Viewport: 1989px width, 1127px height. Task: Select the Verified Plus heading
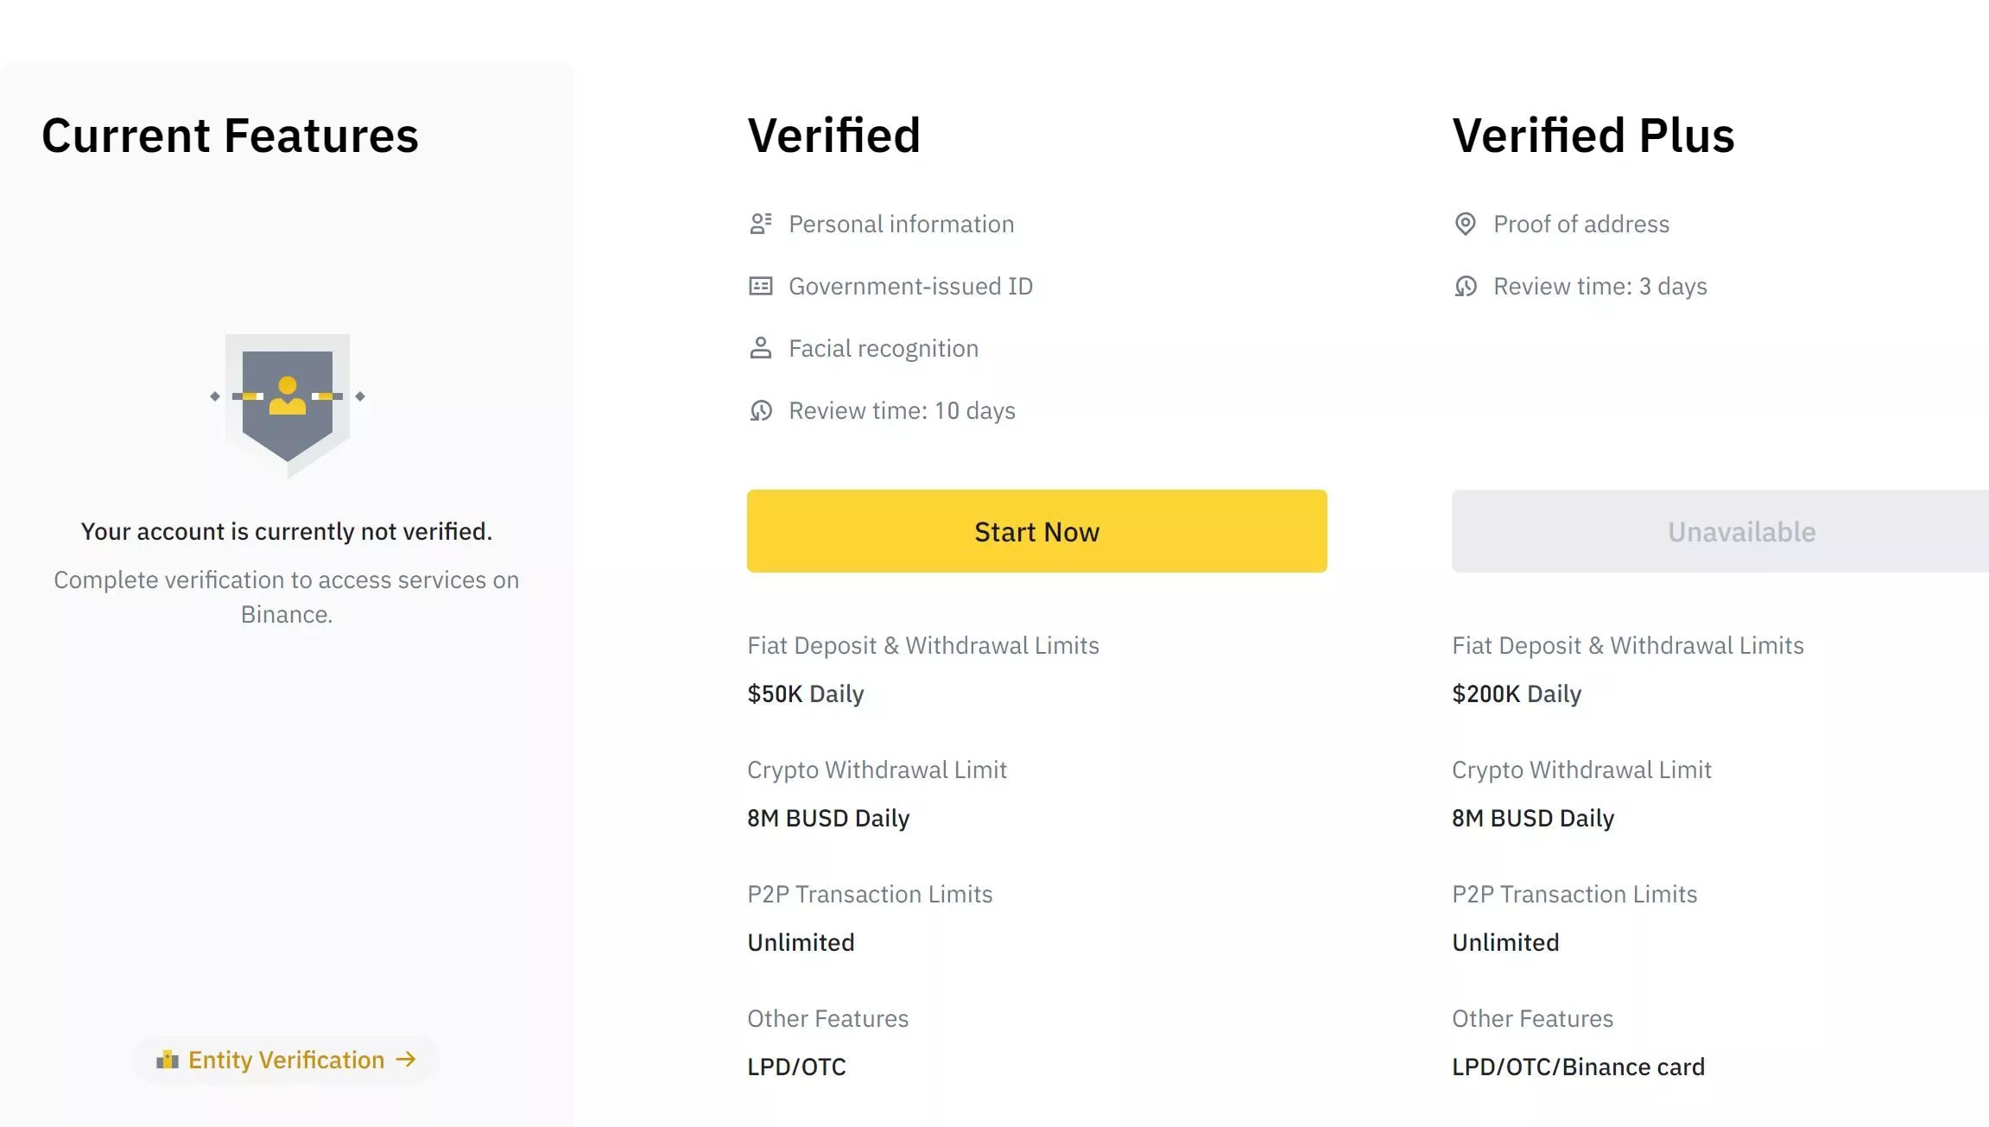(x=1593, y=136)
